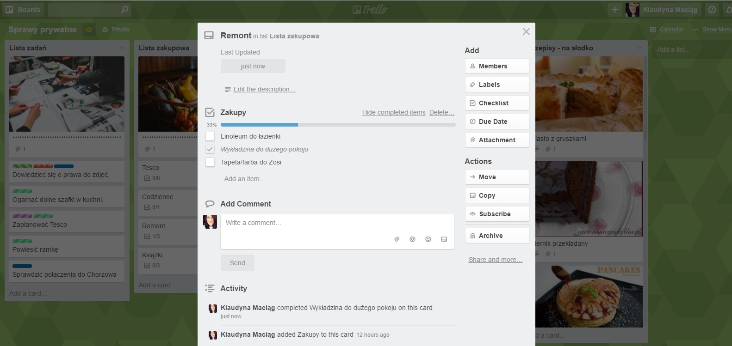732x346 pixels.
Task: Click the mention @ icon in comment box
Action: point(412,239)
